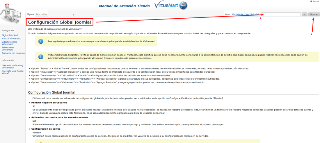Click the Navegación sidebar heading
Viewport: 320px width, 143px height.
8,30
